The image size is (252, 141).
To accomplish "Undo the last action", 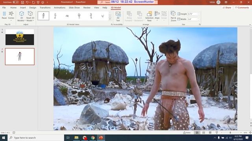I will (x=27, y=2).
